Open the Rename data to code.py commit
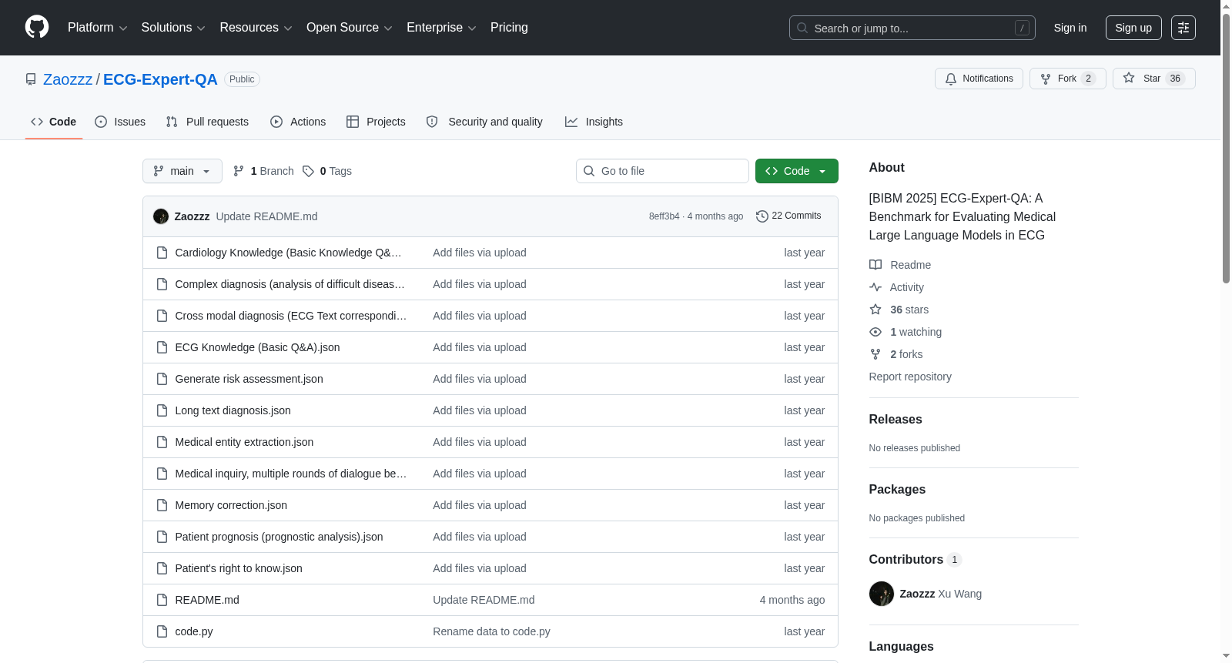Viewport: 1232px width, 663px height. 491,631
